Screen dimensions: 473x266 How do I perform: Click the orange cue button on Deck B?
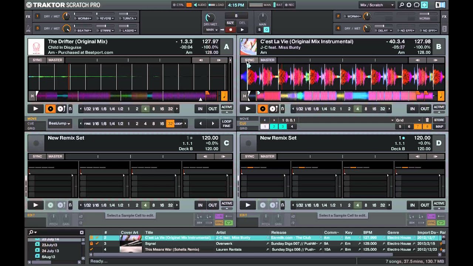click(262, 109)
